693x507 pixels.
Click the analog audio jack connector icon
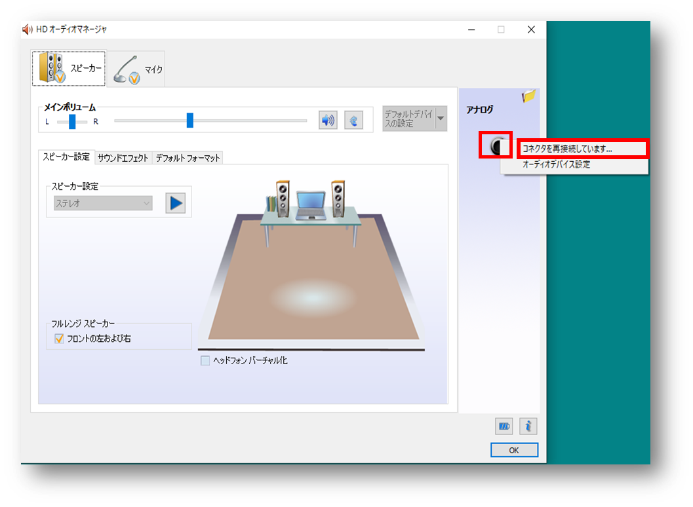(497, 145)
